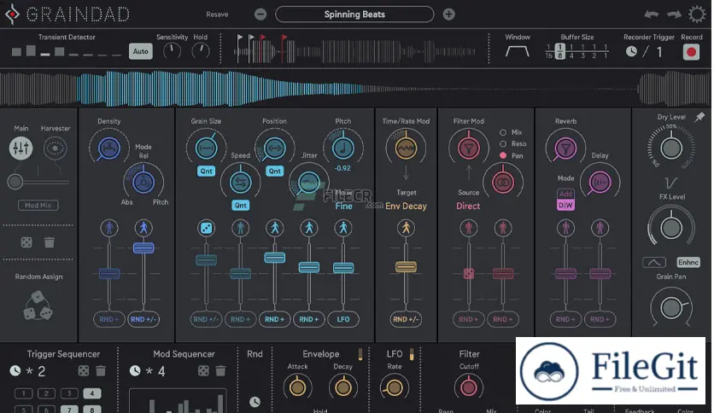Open the LFO modulation source dropdown

click(x=342, y=319)
